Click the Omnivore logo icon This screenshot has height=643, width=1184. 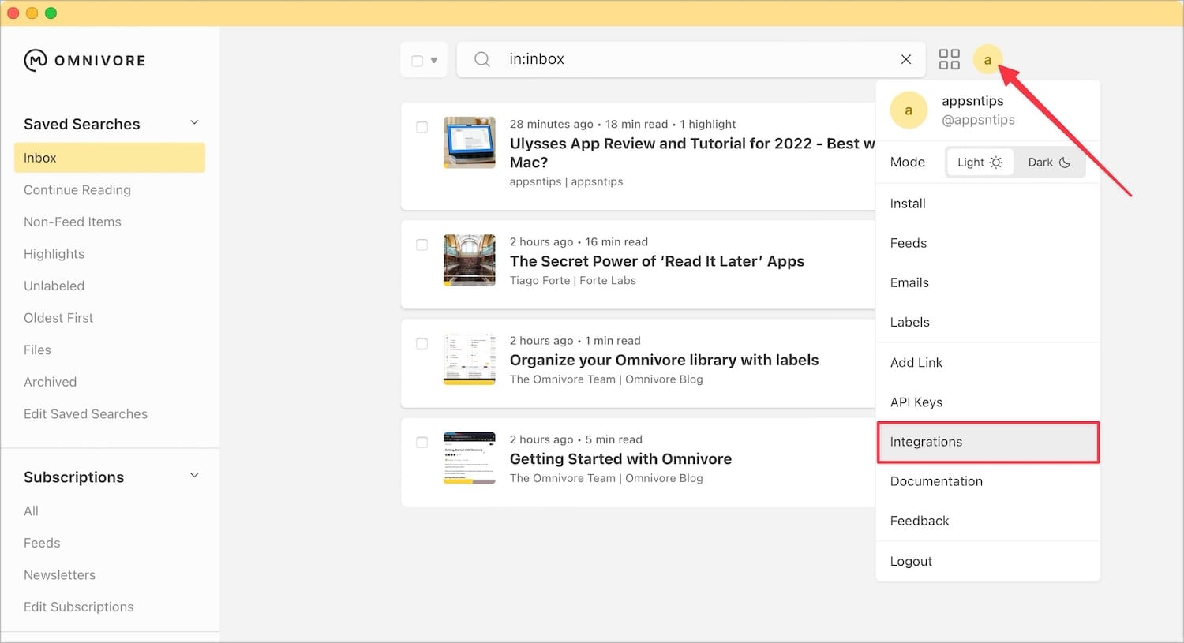[x=36, y=60]
